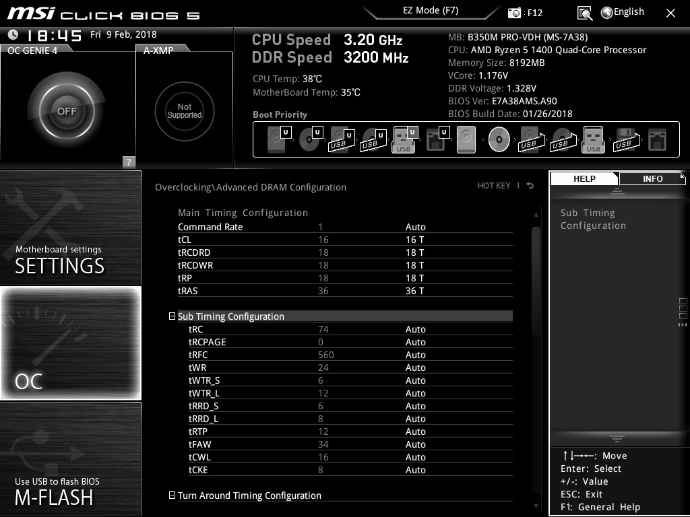Open the M-FLASH BIOS flashing section

70,459
